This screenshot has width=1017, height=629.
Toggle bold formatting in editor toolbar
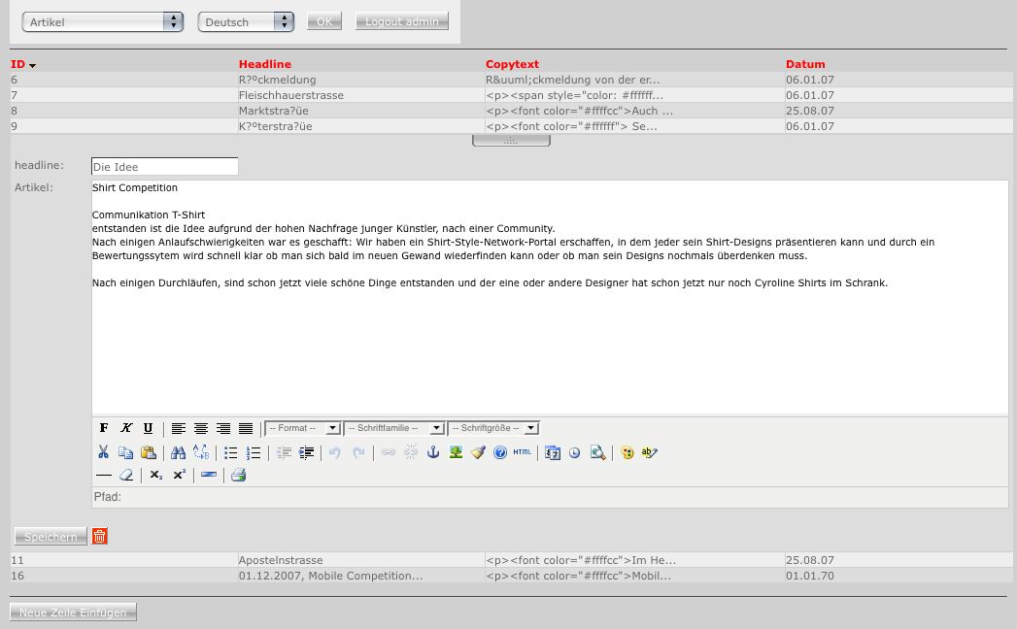pos(104,428)
